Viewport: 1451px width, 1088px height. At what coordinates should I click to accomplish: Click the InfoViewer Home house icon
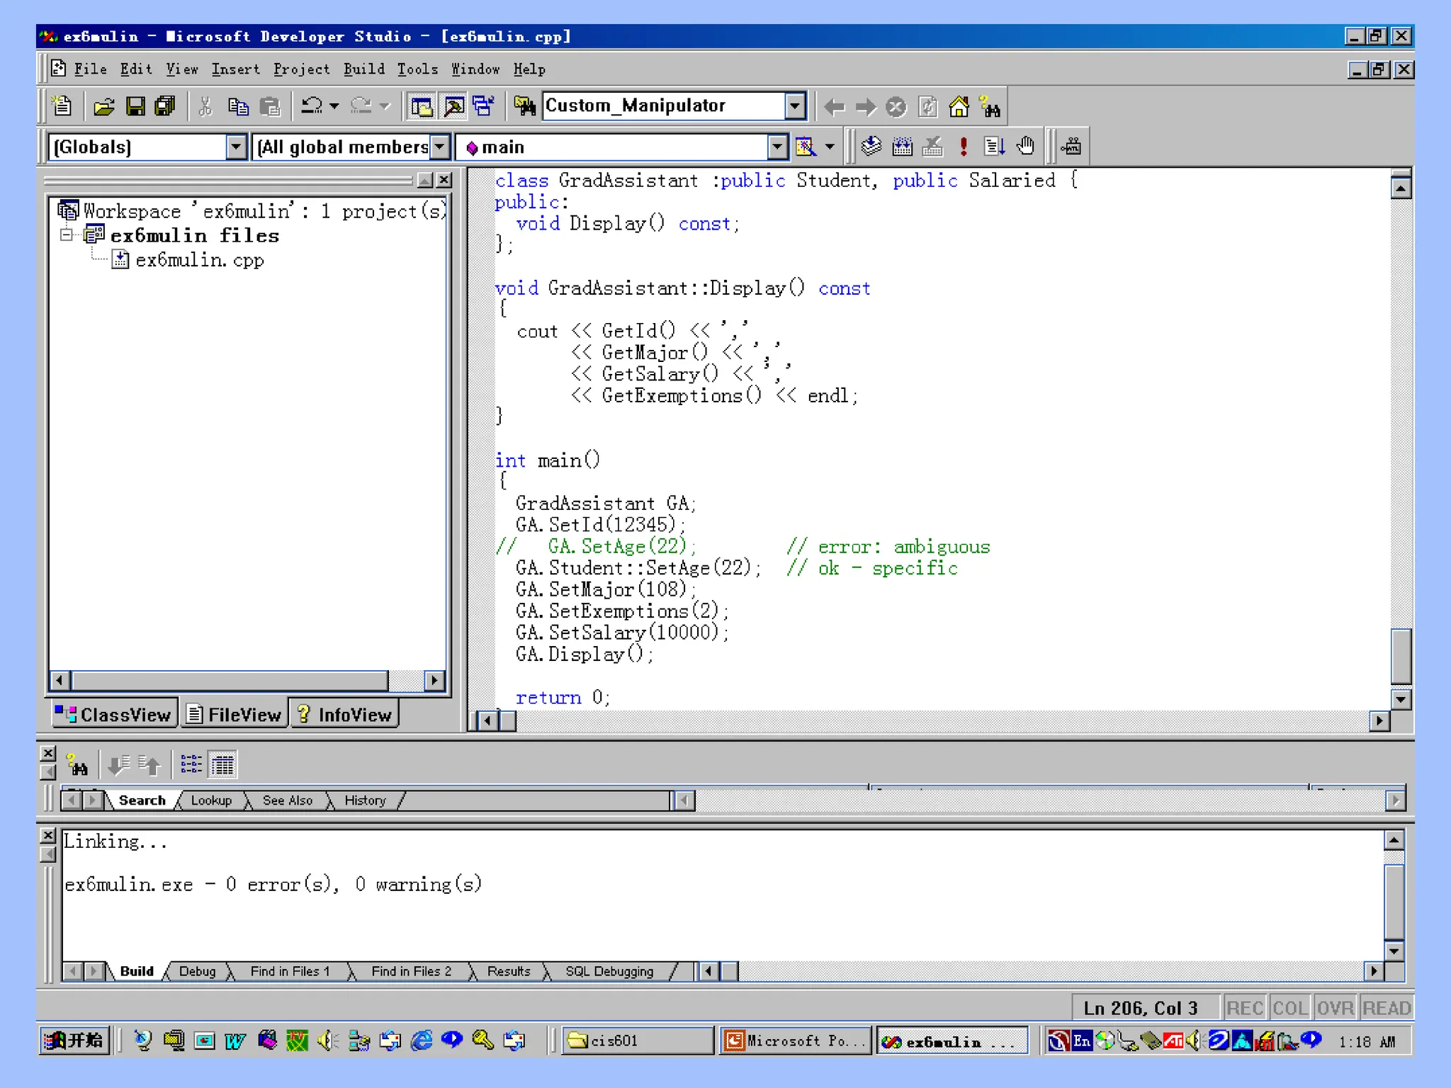(959, 107)
